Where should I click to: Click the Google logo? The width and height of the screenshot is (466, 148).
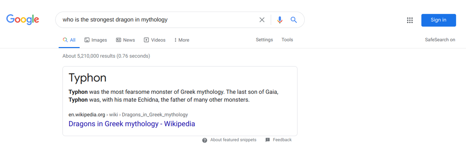23,20
